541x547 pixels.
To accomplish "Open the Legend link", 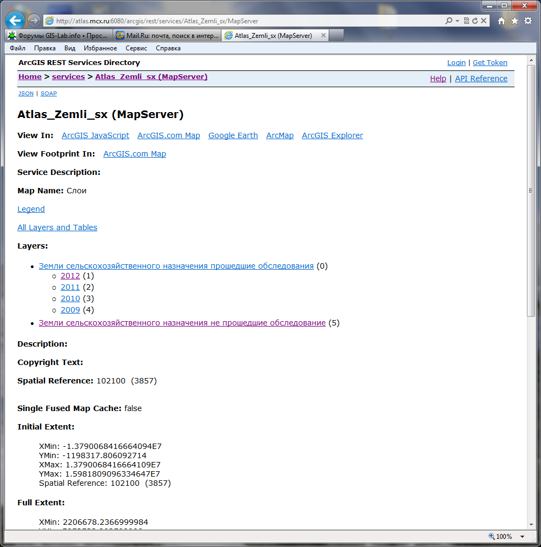I will [x=31, y=209].
